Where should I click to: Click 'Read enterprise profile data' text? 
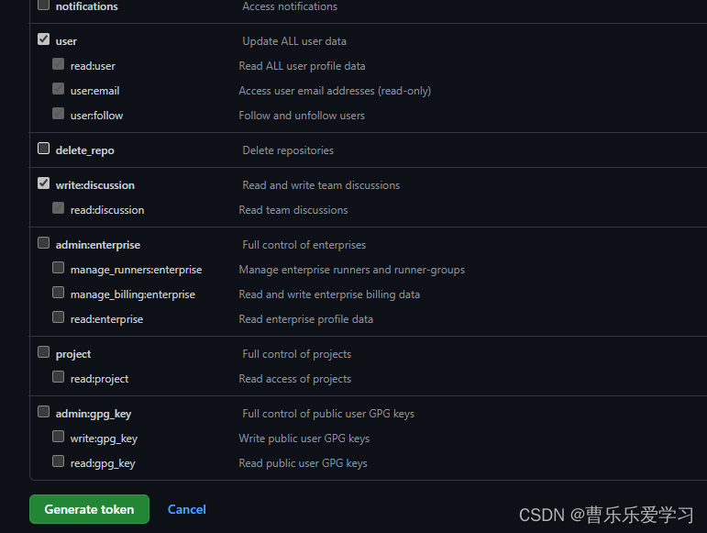[x=305, y=320]
